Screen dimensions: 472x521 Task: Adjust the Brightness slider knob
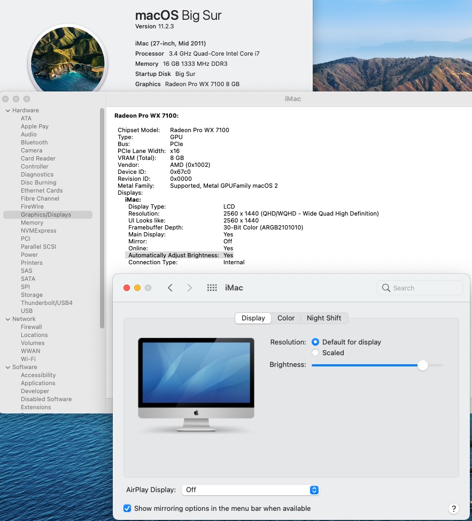422,365
